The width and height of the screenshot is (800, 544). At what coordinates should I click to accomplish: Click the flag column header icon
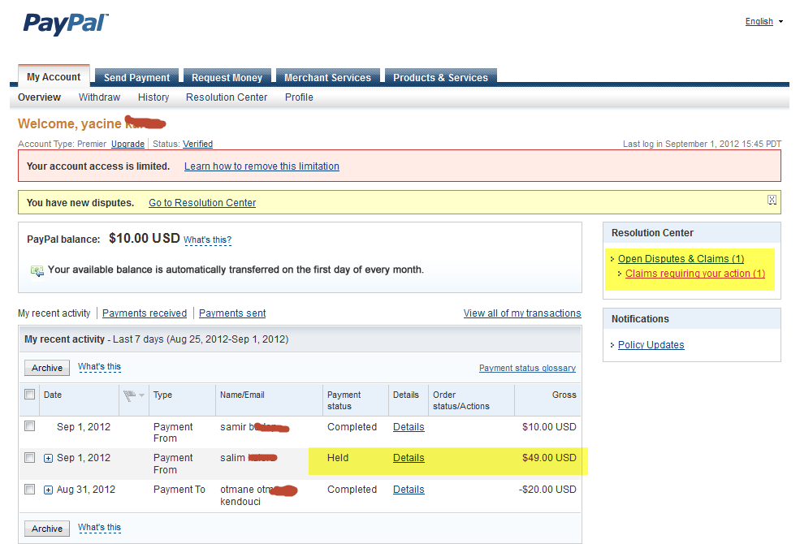coord(130,395)
